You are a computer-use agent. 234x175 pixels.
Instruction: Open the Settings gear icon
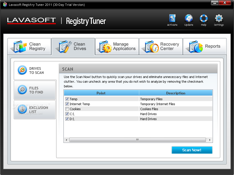[219, 18]
